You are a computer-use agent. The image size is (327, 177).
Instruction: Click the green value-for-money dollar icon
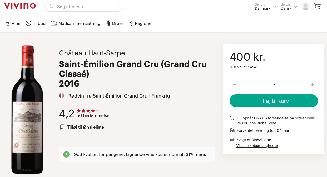(66, 154)
